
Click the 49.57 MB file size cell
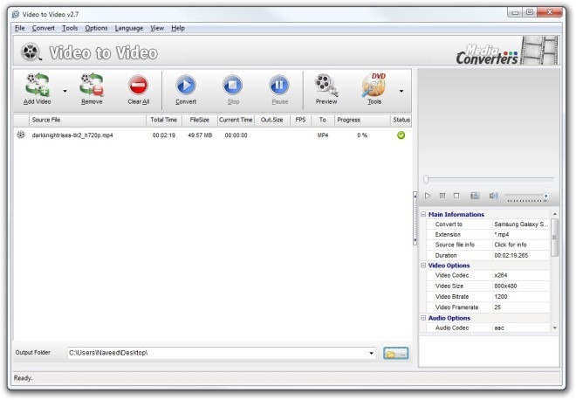(x=200, y=135)
